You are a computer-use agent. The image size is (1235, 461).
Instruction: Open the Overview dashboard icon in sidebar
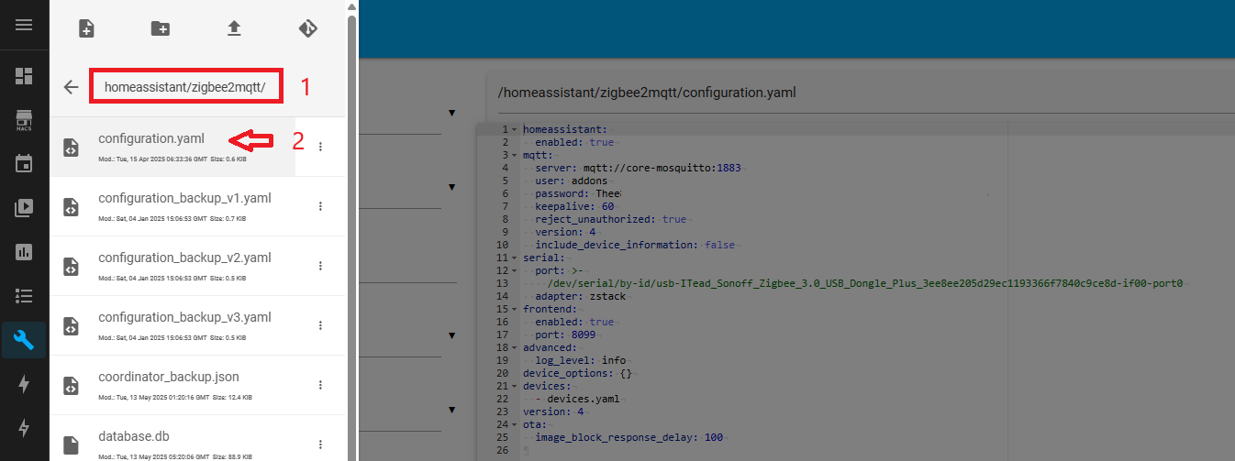(x=24, y=75)
